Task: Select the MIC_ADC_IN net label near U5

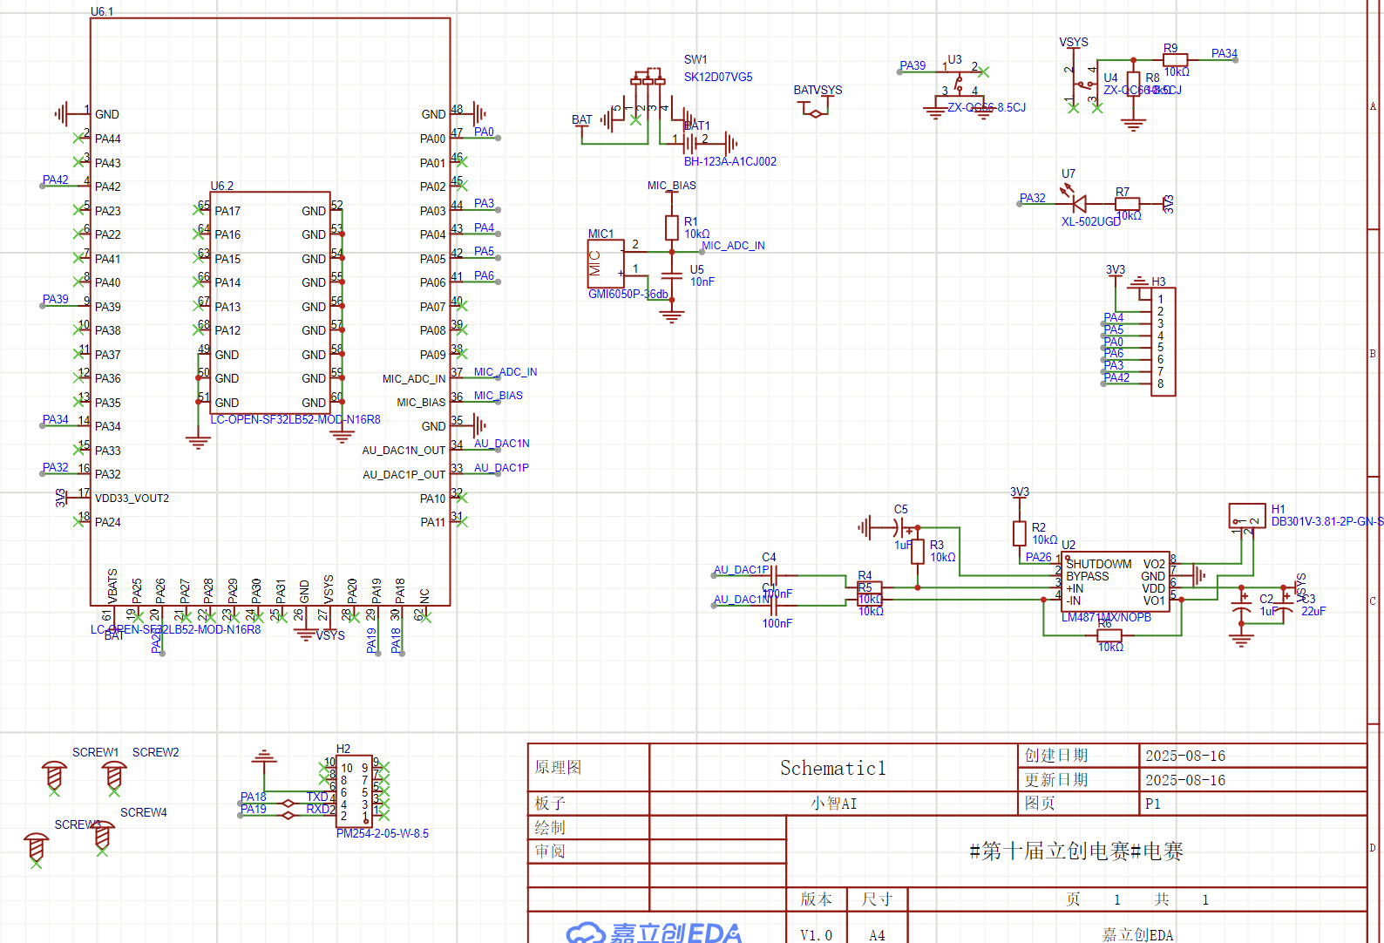Action: (733, 246)
